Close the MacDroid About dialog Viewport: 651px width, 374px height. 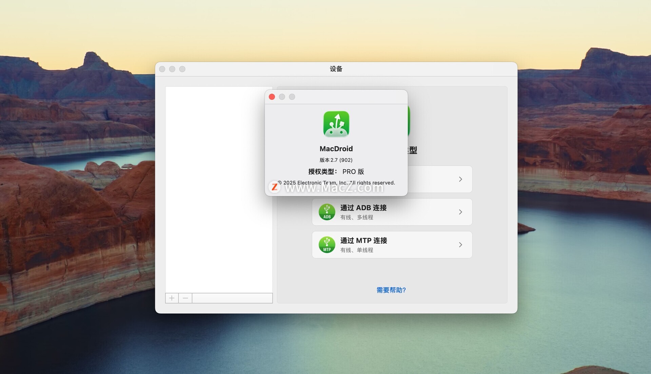tap(272, 97)
